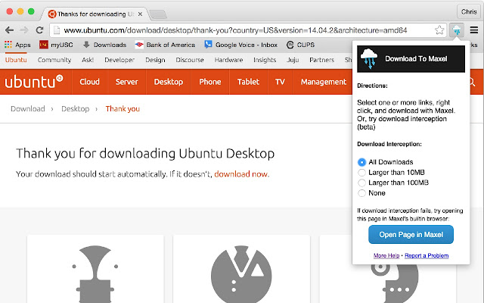Open the More Help link
Image resolution: width=484 pixels, height=303 pixels.
point(386,255)
